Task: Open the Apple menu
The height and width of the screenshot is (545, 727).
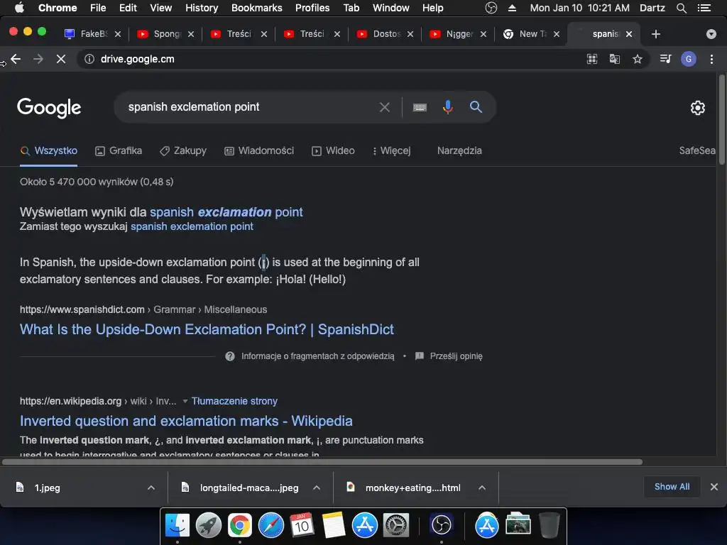Action: [x=19, y=8]
